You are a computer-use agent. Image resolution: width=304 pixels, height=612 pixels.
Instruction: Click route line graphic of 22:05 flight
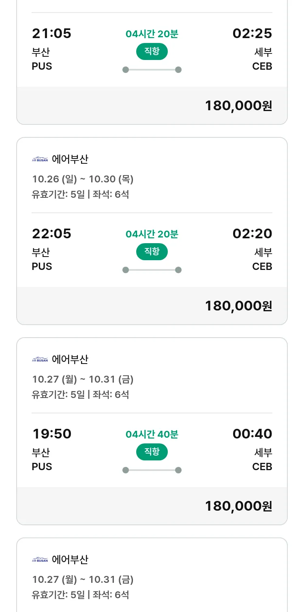[x=152, y=270]
